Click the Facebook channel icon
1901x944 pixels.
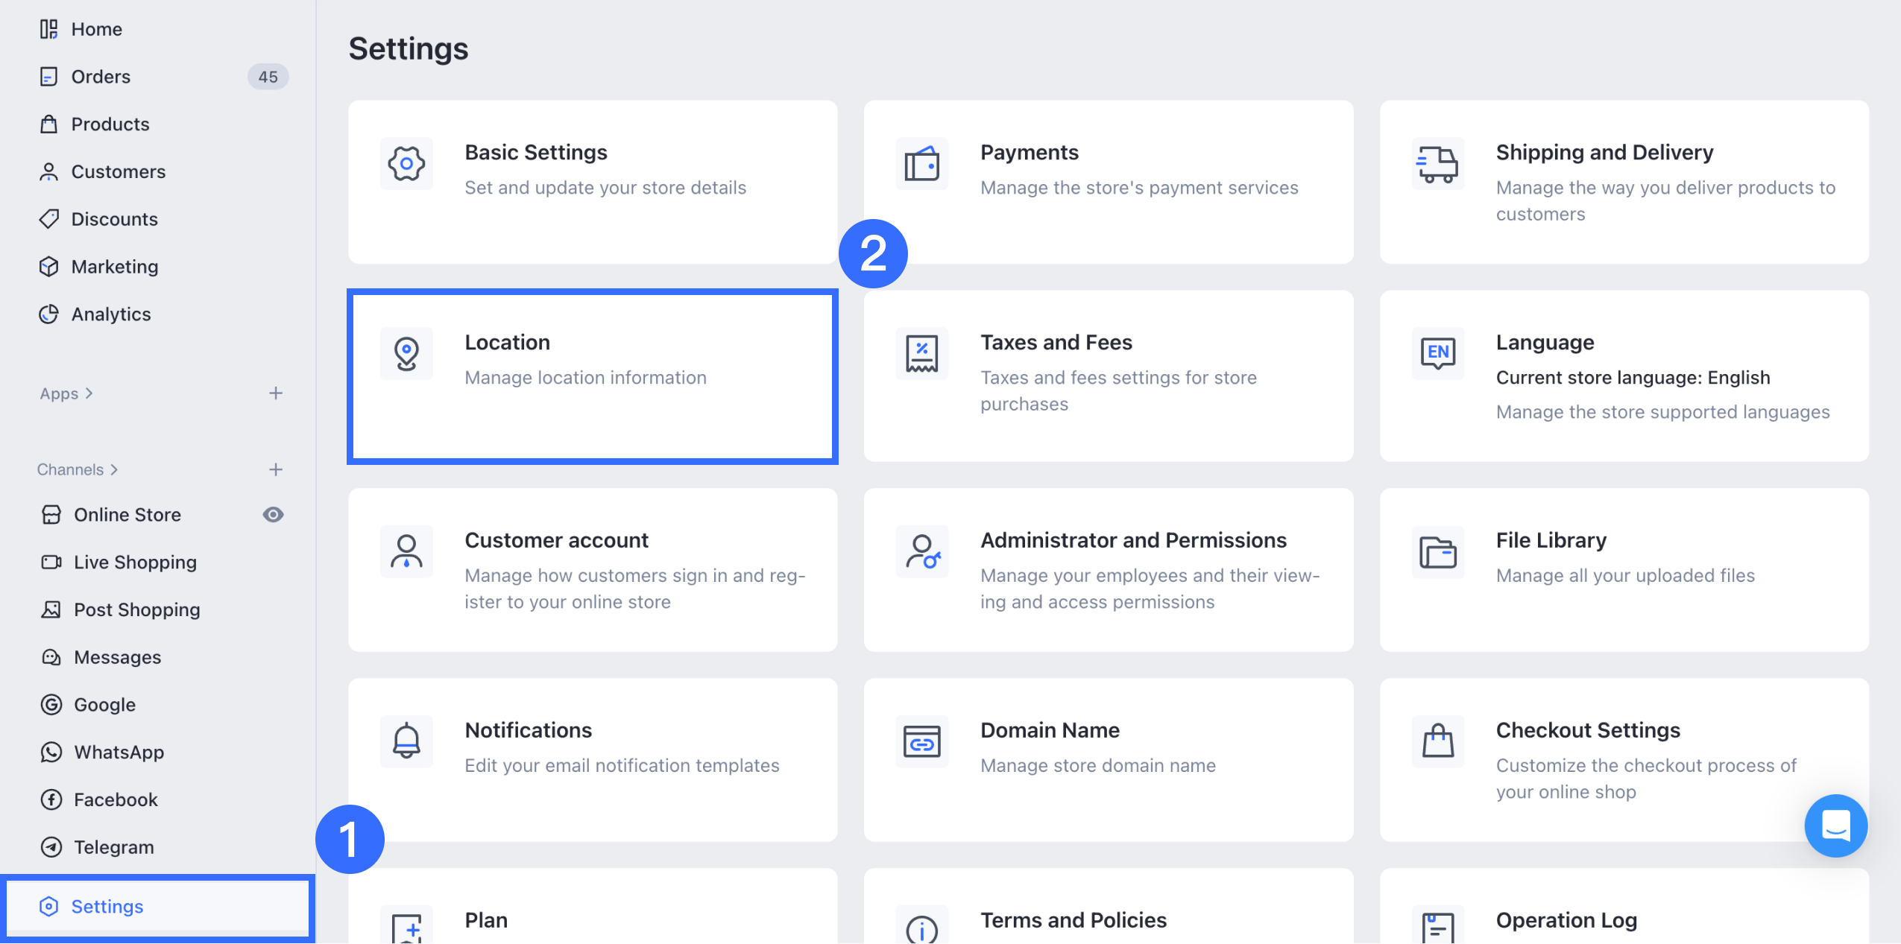point(51,800)
